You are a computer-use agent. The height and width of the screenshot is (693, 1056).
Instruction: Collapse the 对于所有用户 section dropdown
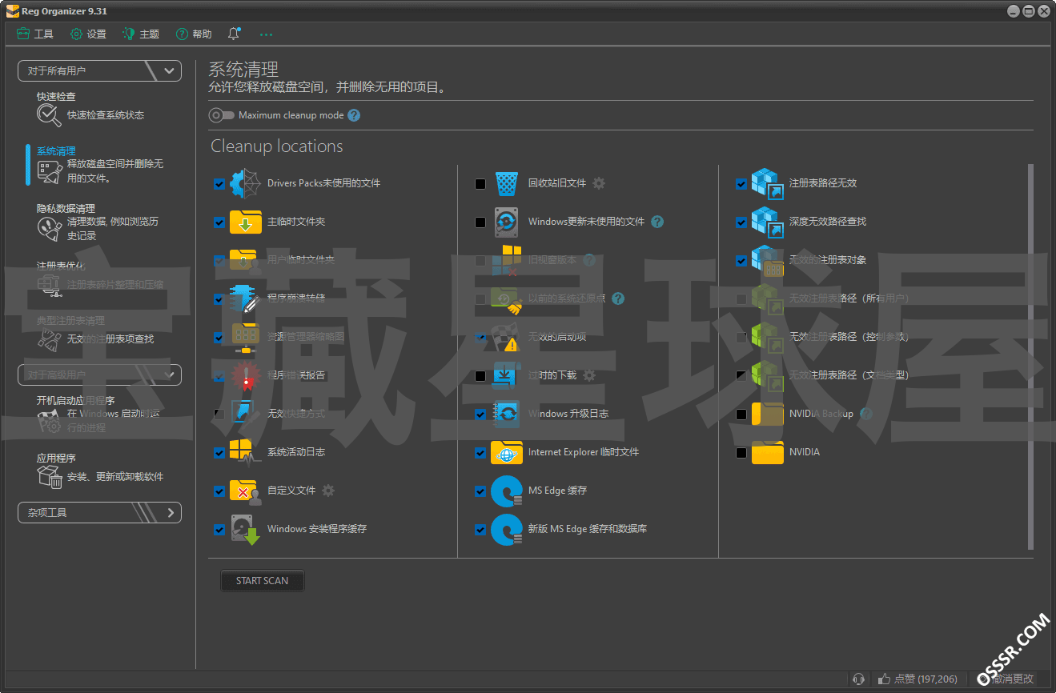(99, 70)
